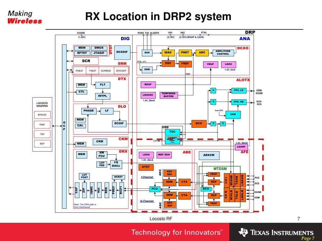Select the ARXCW block in AFE
The width and height of the screenshot is (322, 241).
[209, 156]
